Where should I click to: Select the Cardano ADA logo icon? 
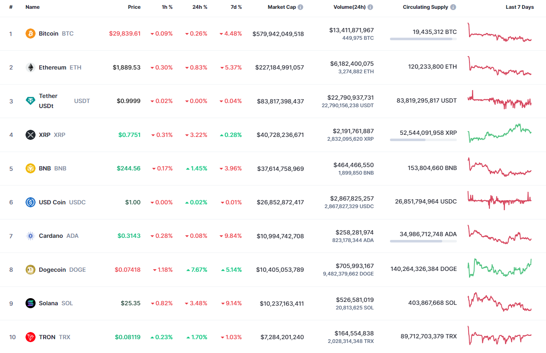tap(30, 236)
